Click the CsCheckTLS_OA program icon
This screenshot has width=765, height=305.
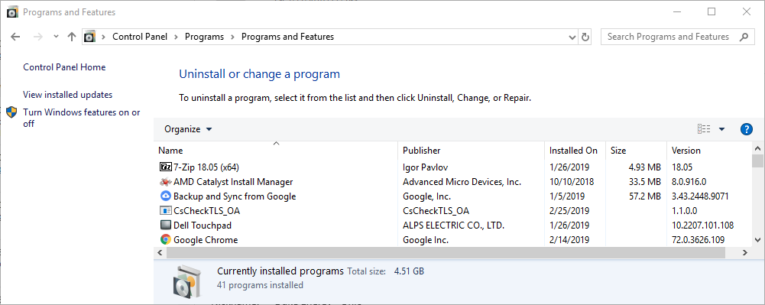click(x=166, y=211)
